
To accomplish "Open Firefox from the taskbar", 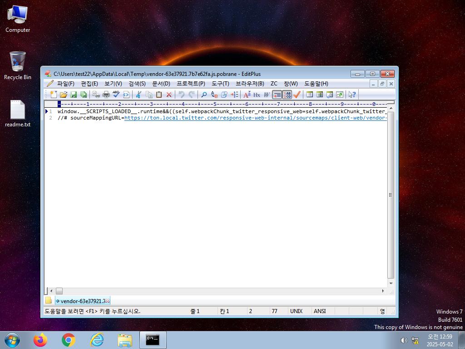I will click(40, 340).
